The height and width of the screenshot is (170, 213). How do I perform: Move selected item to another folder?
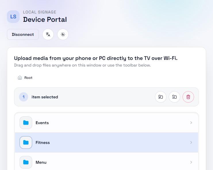click(174, 97)
